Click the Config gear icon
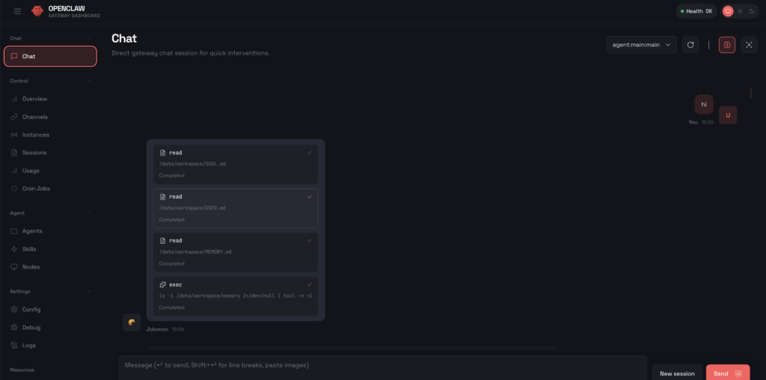 point(15,310)
